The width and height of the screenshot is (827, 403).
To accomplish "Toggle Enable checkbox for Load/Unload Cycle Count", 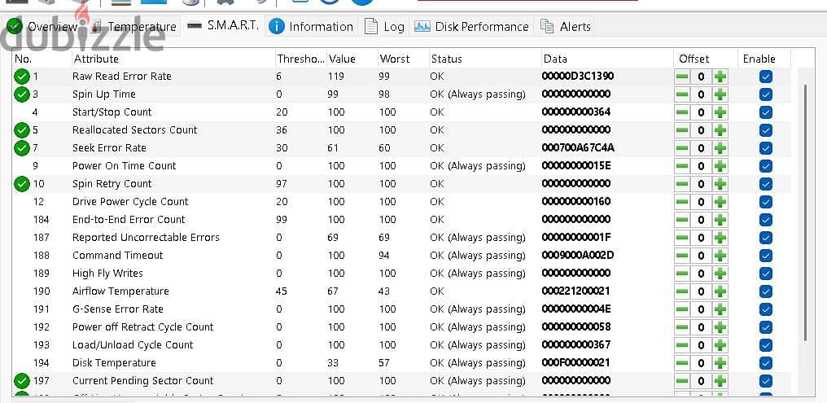I will [766, 345].
